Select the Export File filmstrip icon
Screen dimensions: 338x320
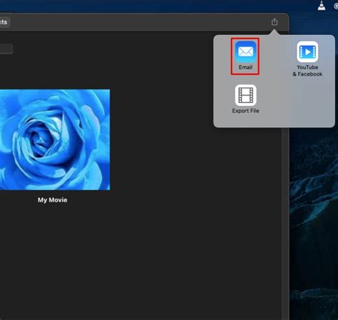pos(245,95)
